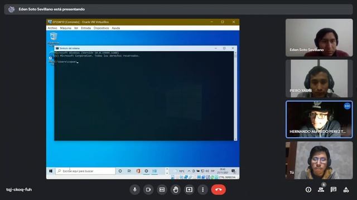Open the Windows Start menu in VM
This screenshot has width=357, height=200.
click(51, 171)
